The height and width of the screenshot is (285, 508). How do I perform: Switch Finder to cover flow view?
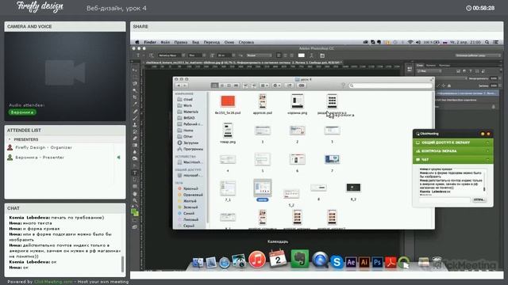click(x=237, y=85)
